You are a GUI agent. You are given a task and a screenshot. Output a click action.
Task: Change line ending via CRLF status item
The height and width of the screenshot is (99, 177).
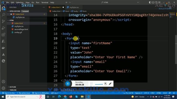(x=152, y=93)
